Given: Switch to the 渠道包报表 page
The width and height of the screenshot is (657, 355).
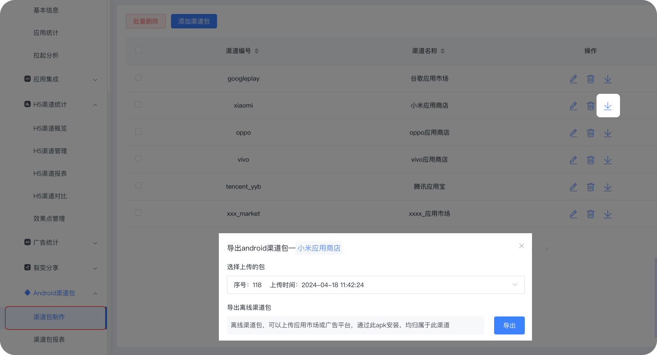Looking at the screenshot, I should [x=49, y=339].
